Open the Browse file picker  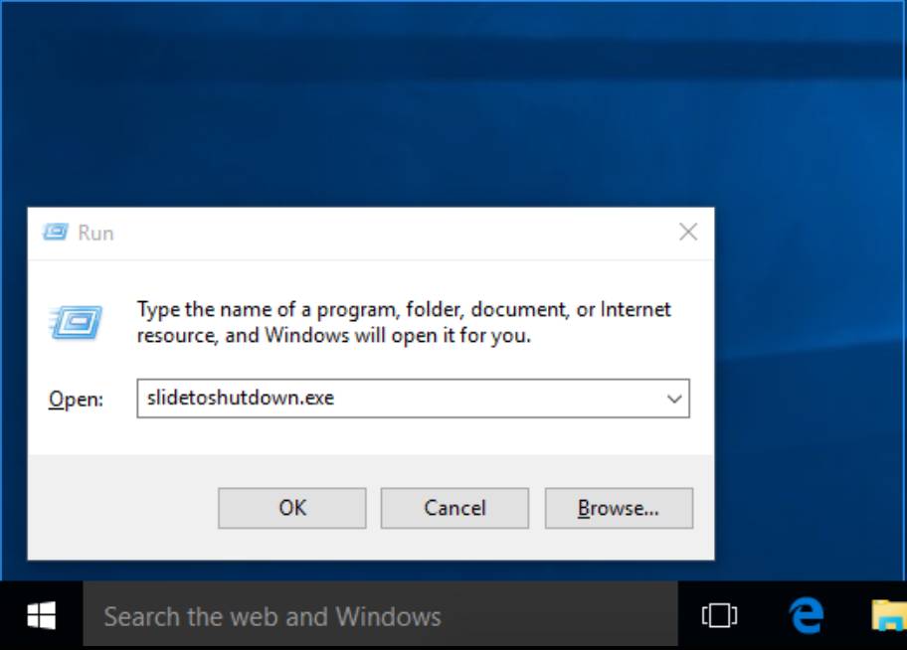pos(619,508)
